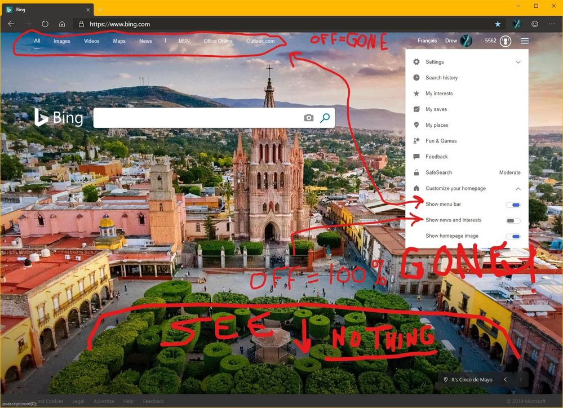Select the Bing browser tab
This screenshot has height=408, width=563.
48,10
